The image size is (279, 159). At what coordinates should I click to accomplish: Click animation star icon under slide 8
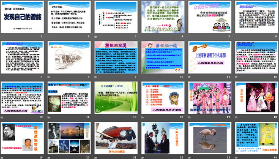[49, 77]
